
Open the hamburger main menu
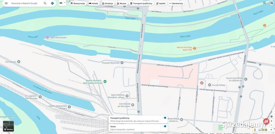click(6, 3)
